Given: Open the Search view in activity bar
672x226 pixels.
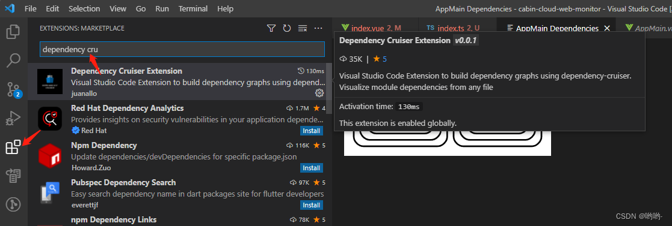Looking at the screenshot, I should point(13,61).
